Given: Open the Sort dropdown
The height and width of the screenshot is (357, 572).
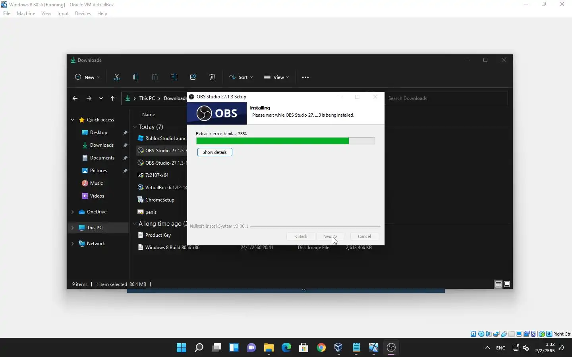Looking at the screenshot, I should pos(241,77).
